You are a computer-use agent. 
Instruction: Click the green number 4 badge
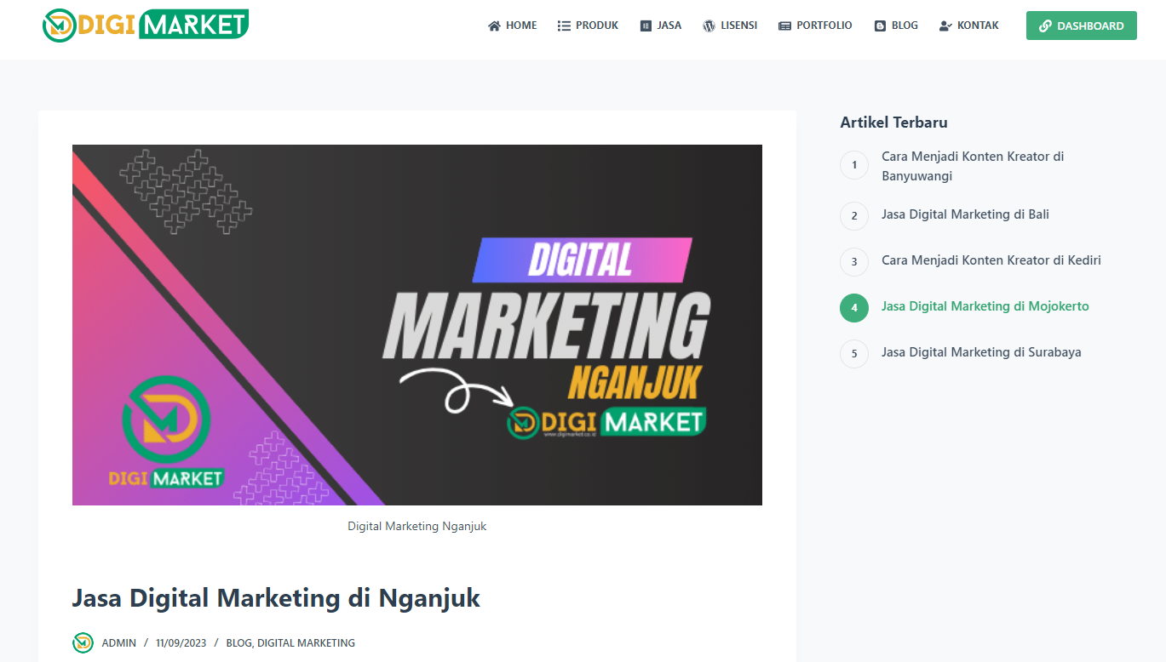pos(854,307)
